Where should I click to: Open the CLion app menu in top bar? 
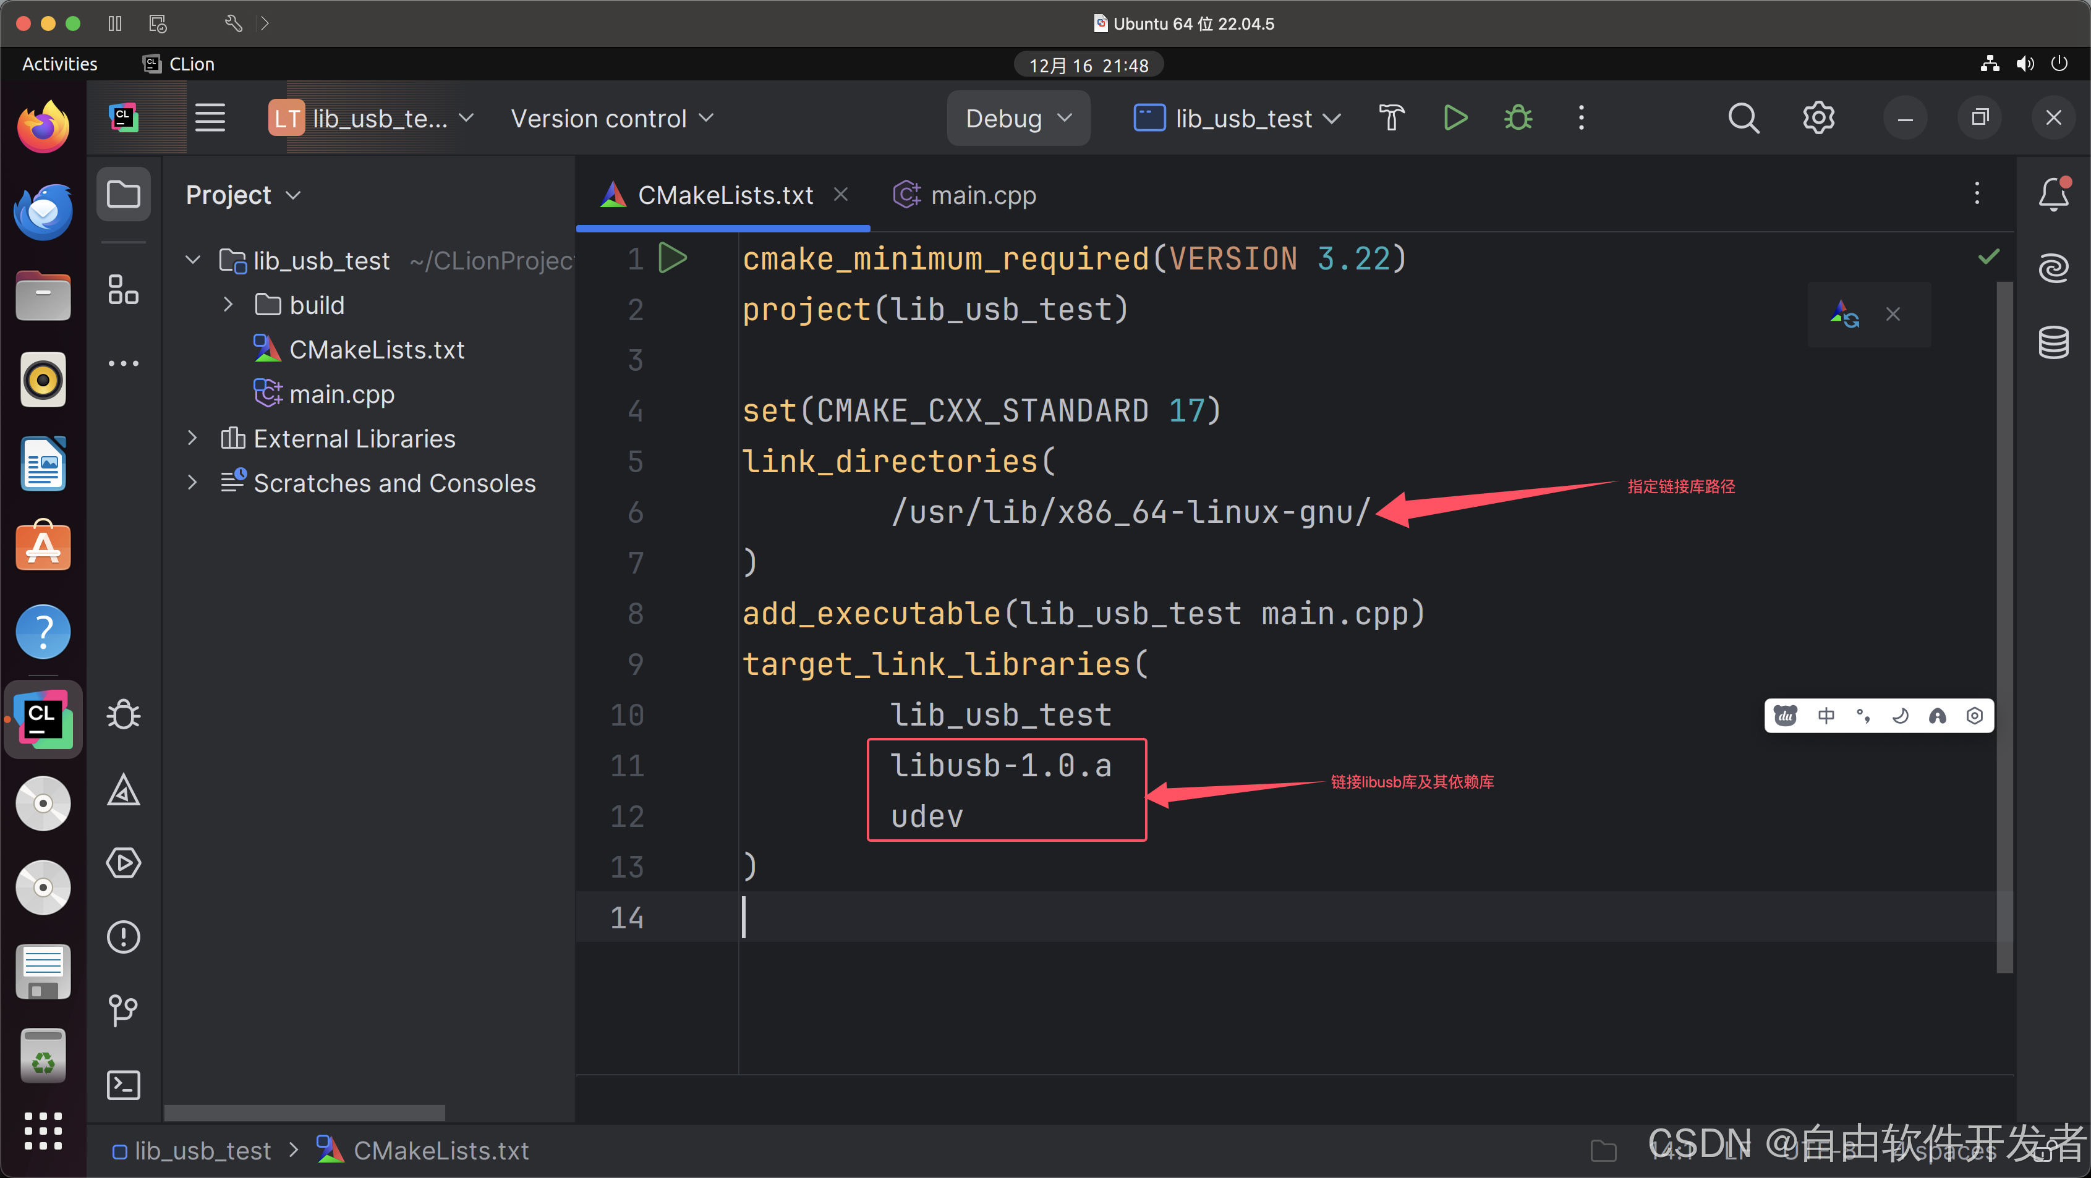[x=179, y=64]
